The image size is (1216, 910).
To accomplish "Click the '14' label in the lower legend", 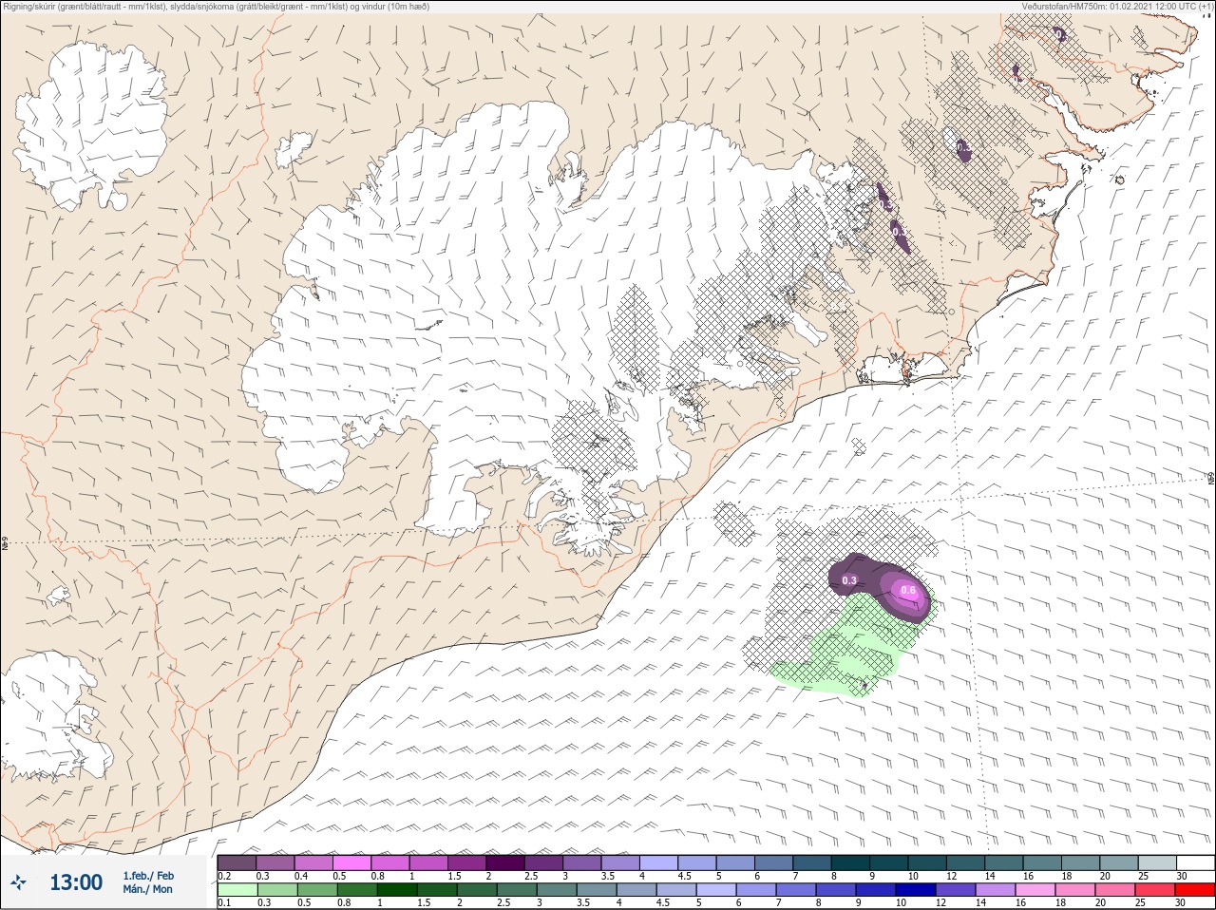I will [980, 903].
